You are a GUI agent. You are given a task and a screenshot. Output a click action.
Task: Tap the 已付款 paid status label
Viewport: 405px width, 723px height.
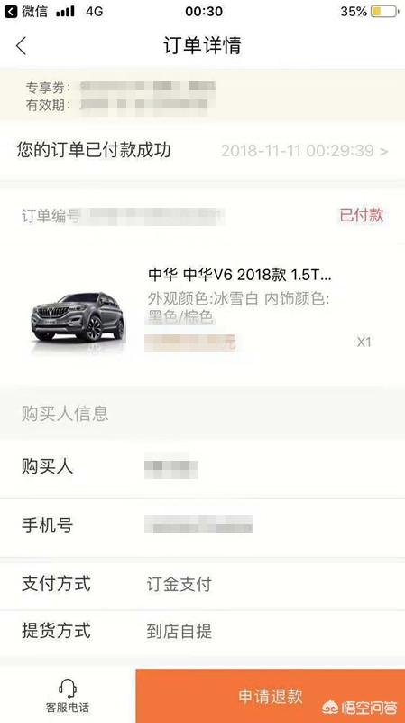(x=362, y=215)
